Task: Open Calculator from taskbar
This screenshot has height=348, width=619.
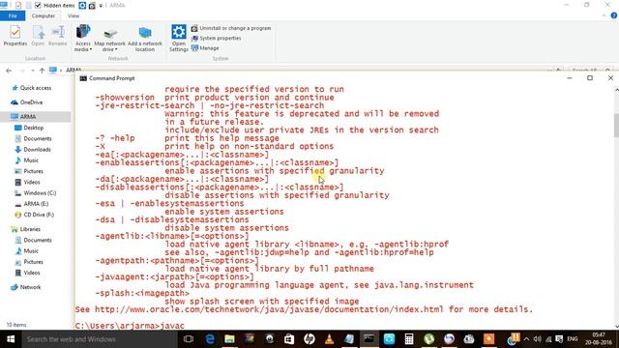Action: pos(409,339)
